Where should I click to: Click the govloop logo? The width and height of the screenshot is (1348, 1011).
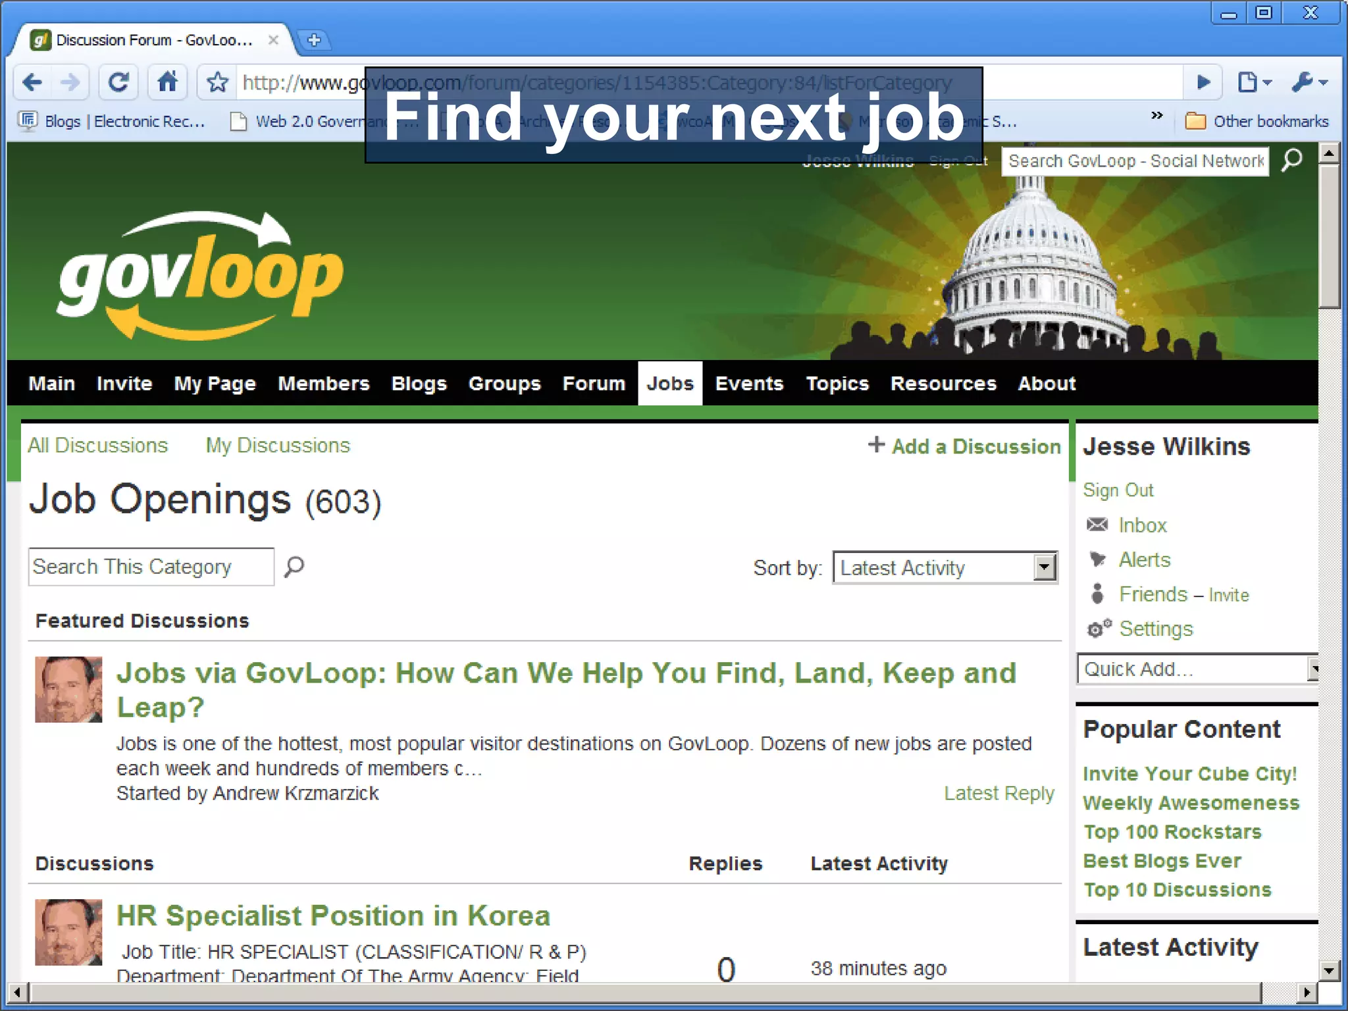(200, 275)
